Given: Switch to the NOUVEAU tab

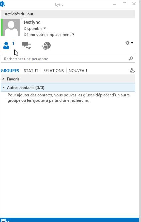Looking at the screenshot, I should coord(78,70).
